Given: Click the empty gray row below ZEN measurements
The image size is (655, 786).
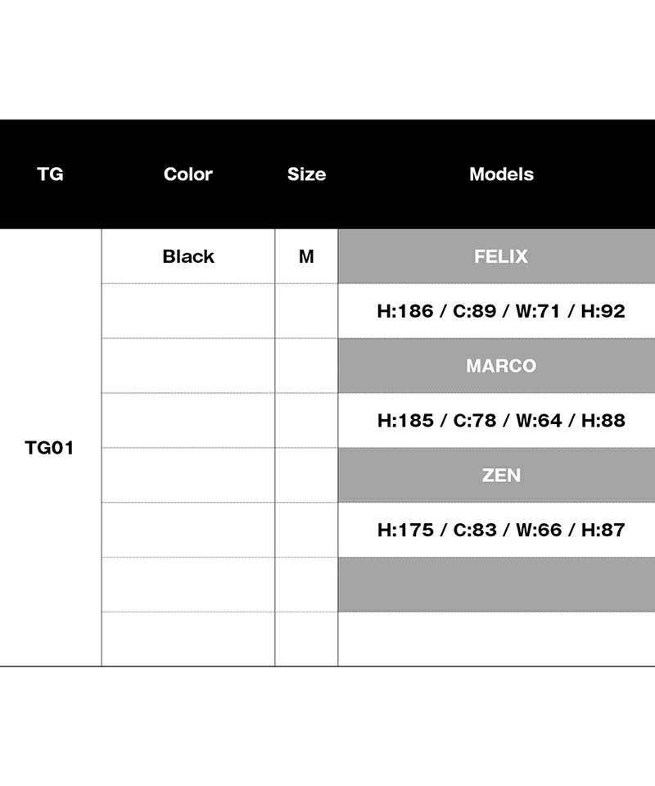Looking at the screenshot, I should [x=496, y=585].
